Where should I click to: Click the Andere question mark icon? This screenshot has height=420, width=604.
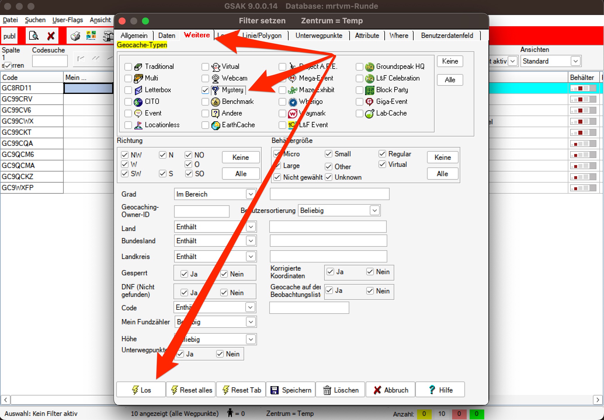[216, 113]
